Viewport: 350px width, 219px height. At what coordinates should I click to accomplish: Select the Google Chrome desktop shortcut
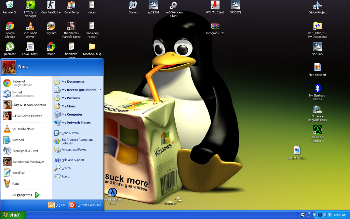tap(10, 30)
